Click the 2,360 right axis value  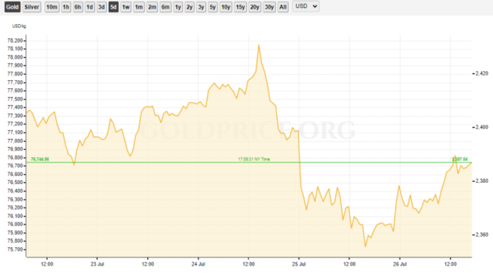click(482, 235)
